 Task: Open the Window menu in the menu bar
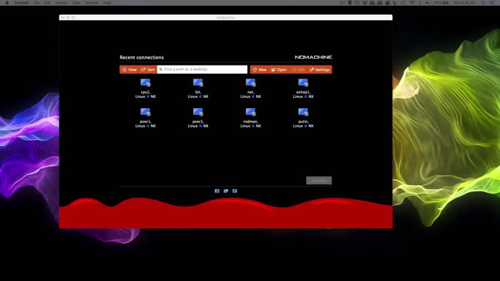(x=92, y=3)
